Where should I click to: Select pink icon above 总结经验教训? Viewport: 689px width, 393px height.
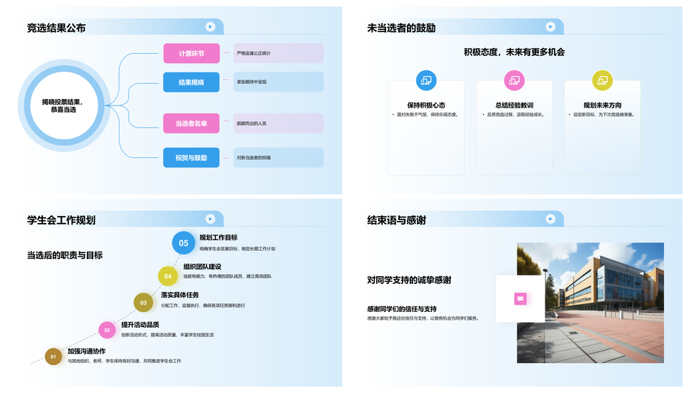coord(514,80)
